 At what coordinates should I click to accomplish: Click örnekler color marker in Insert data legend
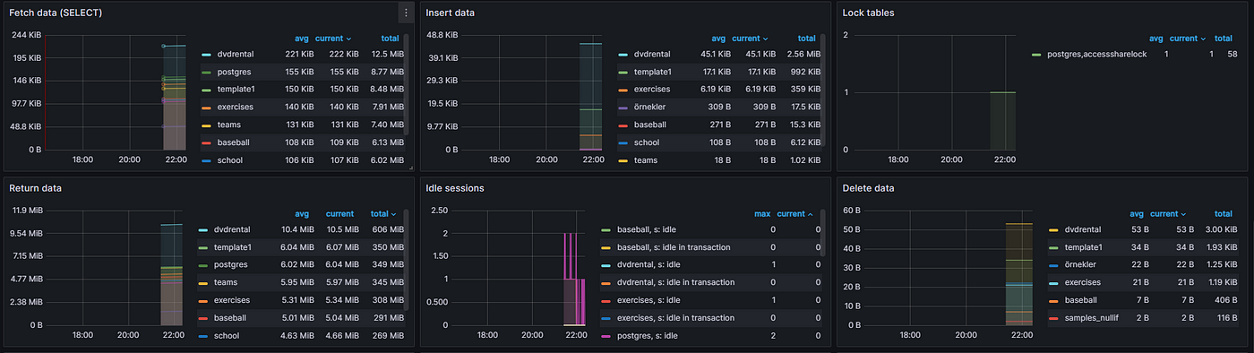pos(622,107)
